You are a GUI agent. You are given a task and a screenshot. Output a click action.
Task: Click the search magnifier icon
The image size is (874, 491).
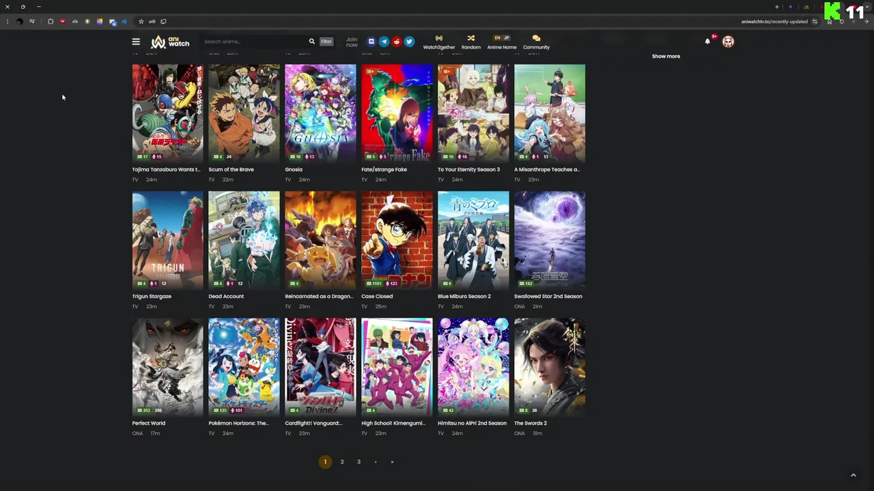coord(312,42)
